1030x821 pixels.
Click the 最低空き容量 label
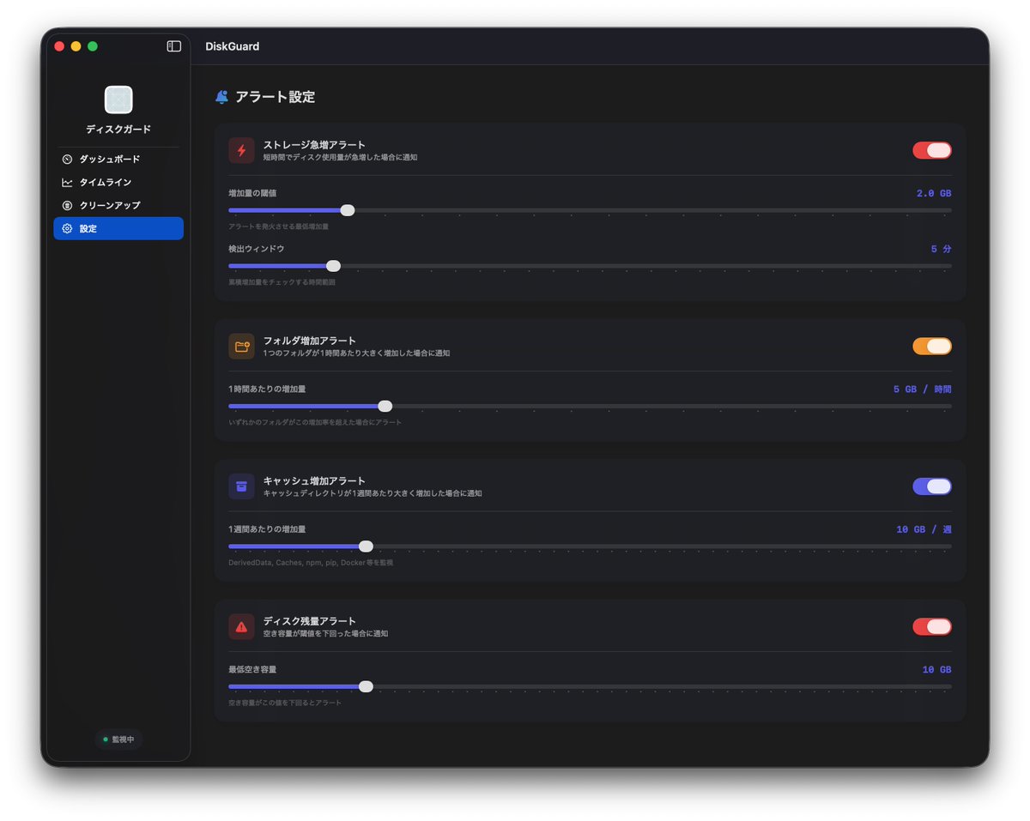252,669
